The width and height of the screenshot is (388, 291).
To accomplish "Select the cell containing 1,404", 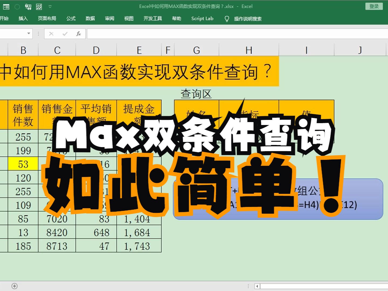I will (139, 219).
